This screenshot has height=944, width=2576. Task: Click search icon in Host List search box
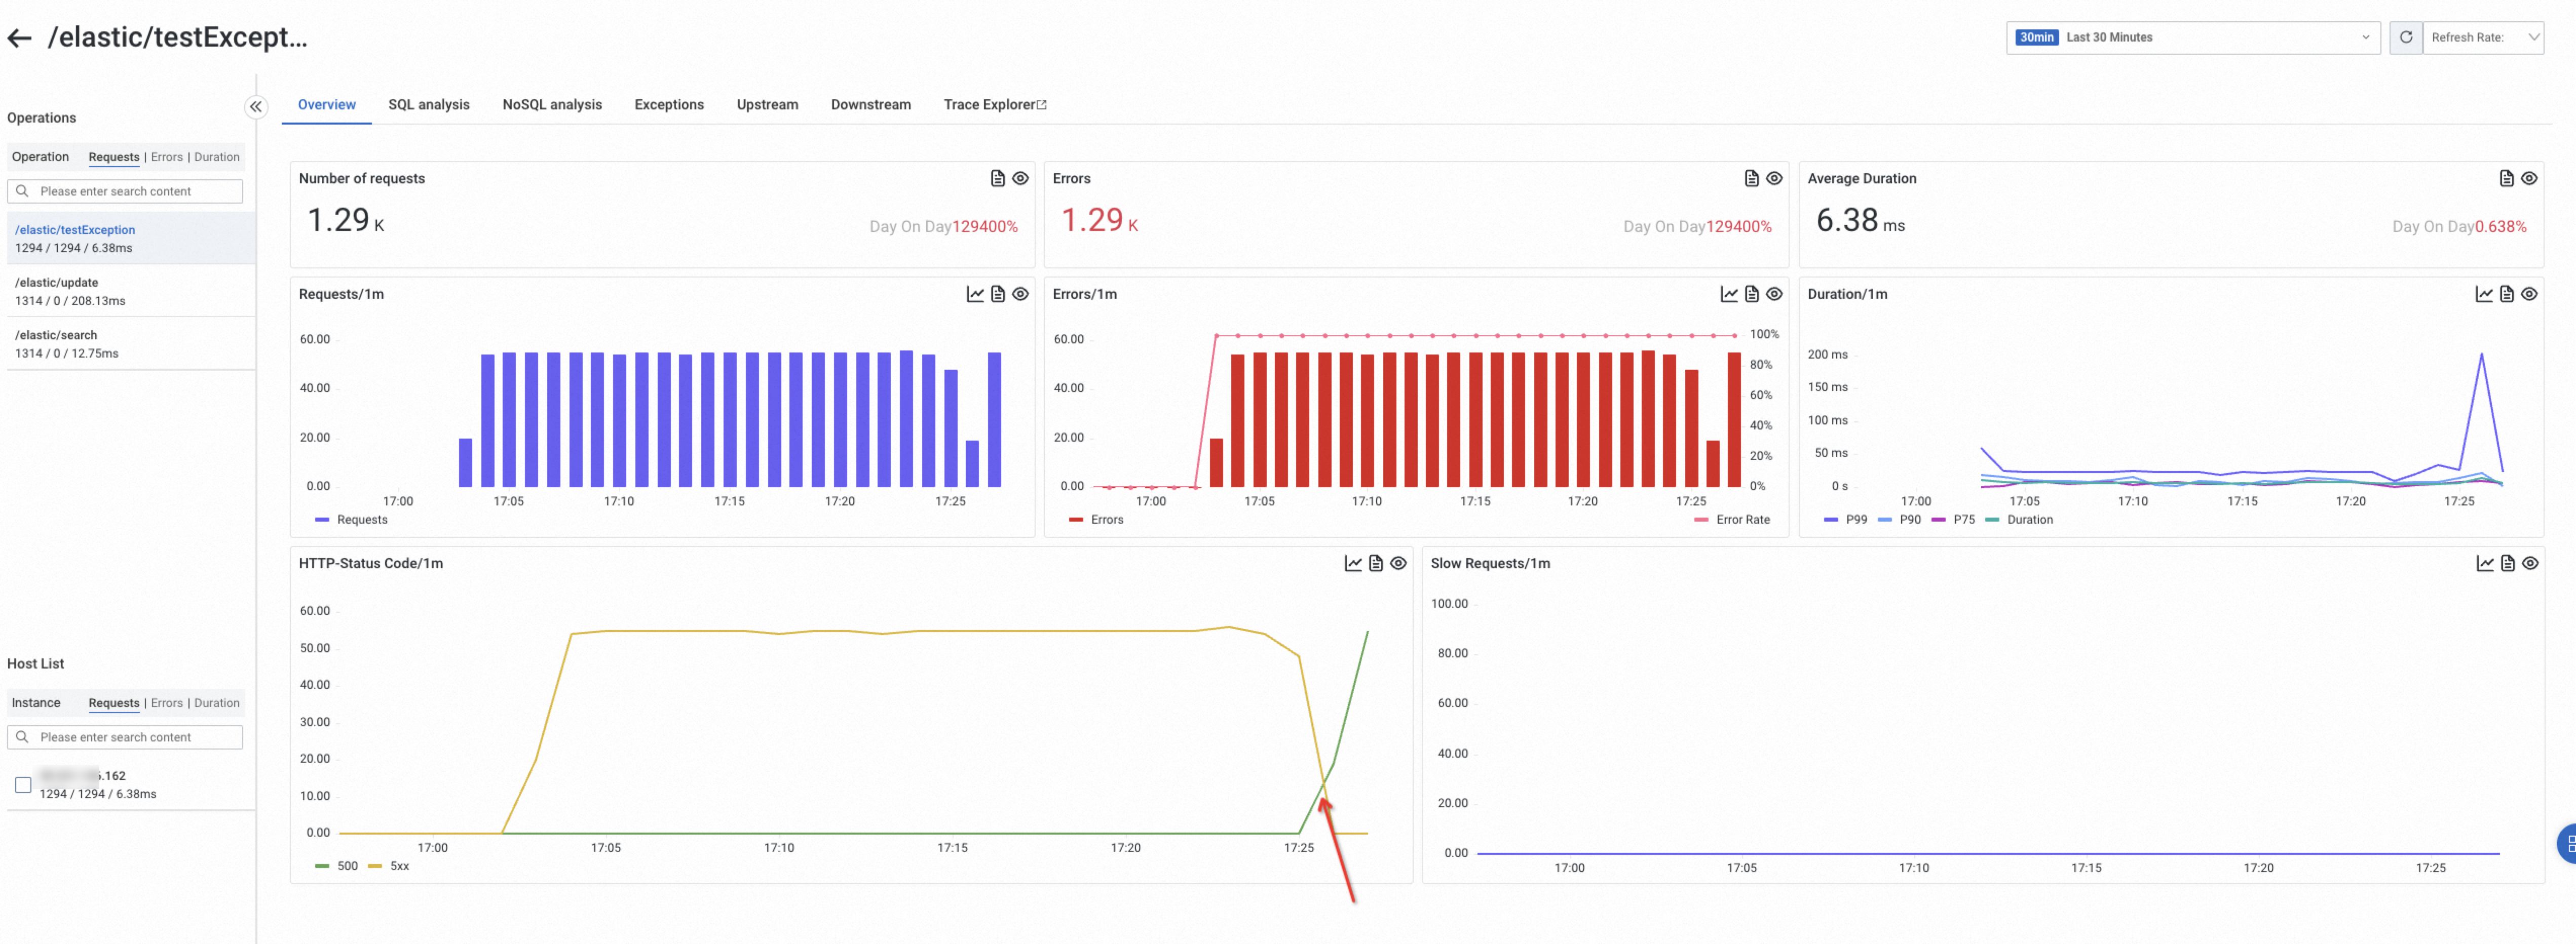click(x=22, y=737)
